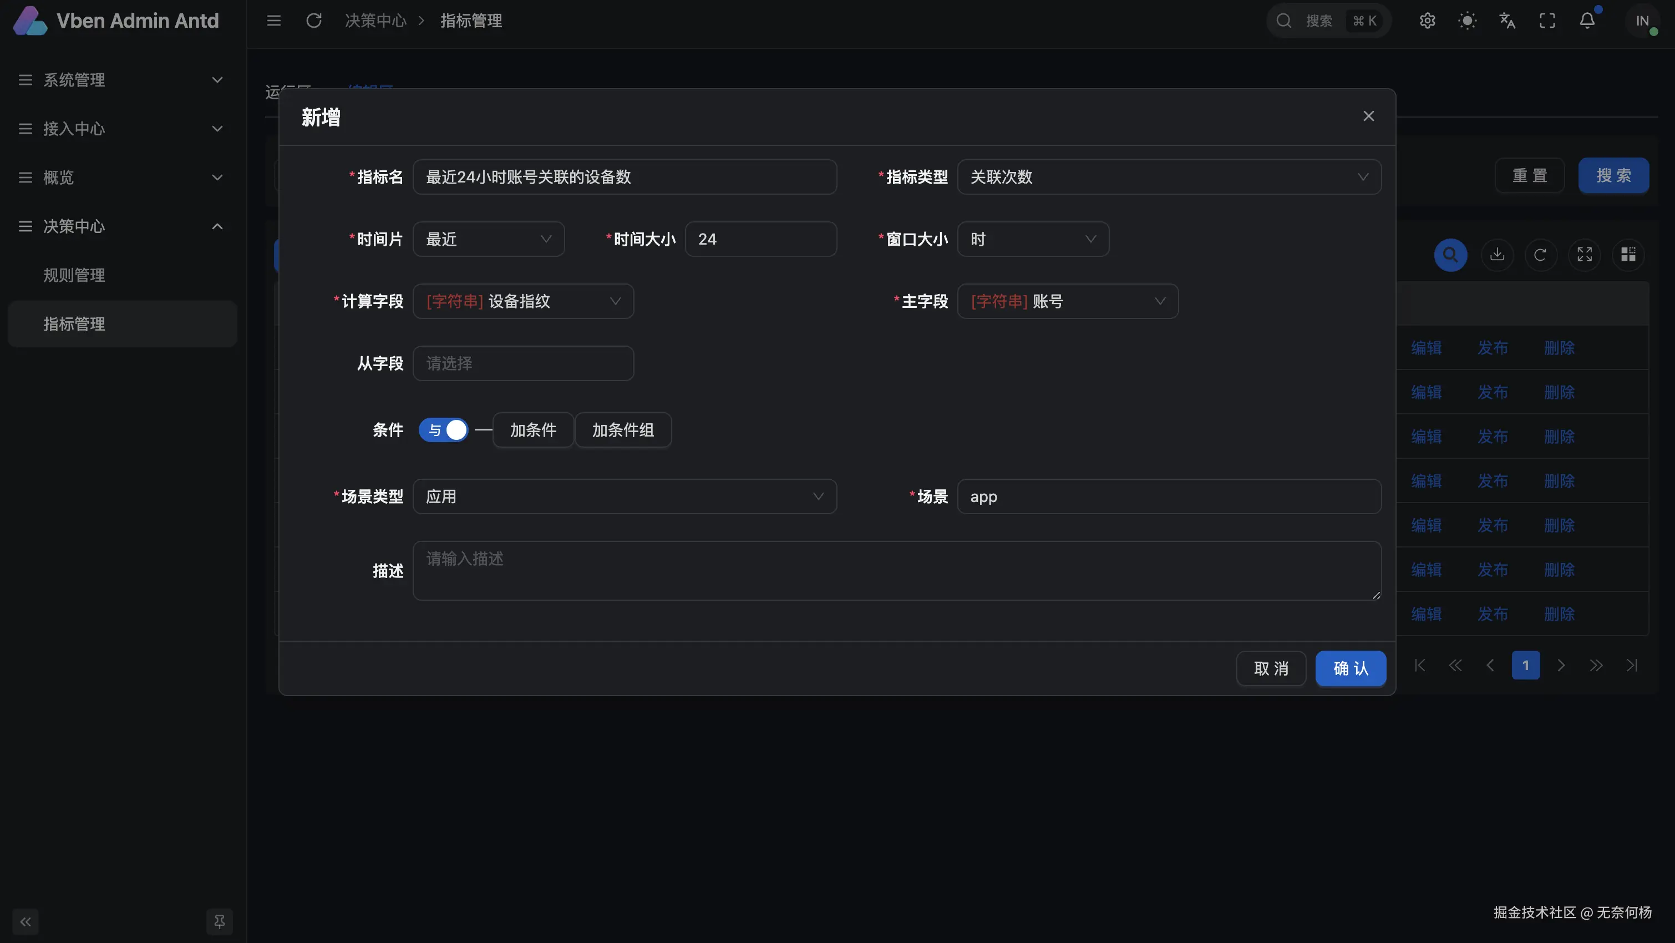Click the sidebar menu collapse hamburger icon

pos(274,21)
